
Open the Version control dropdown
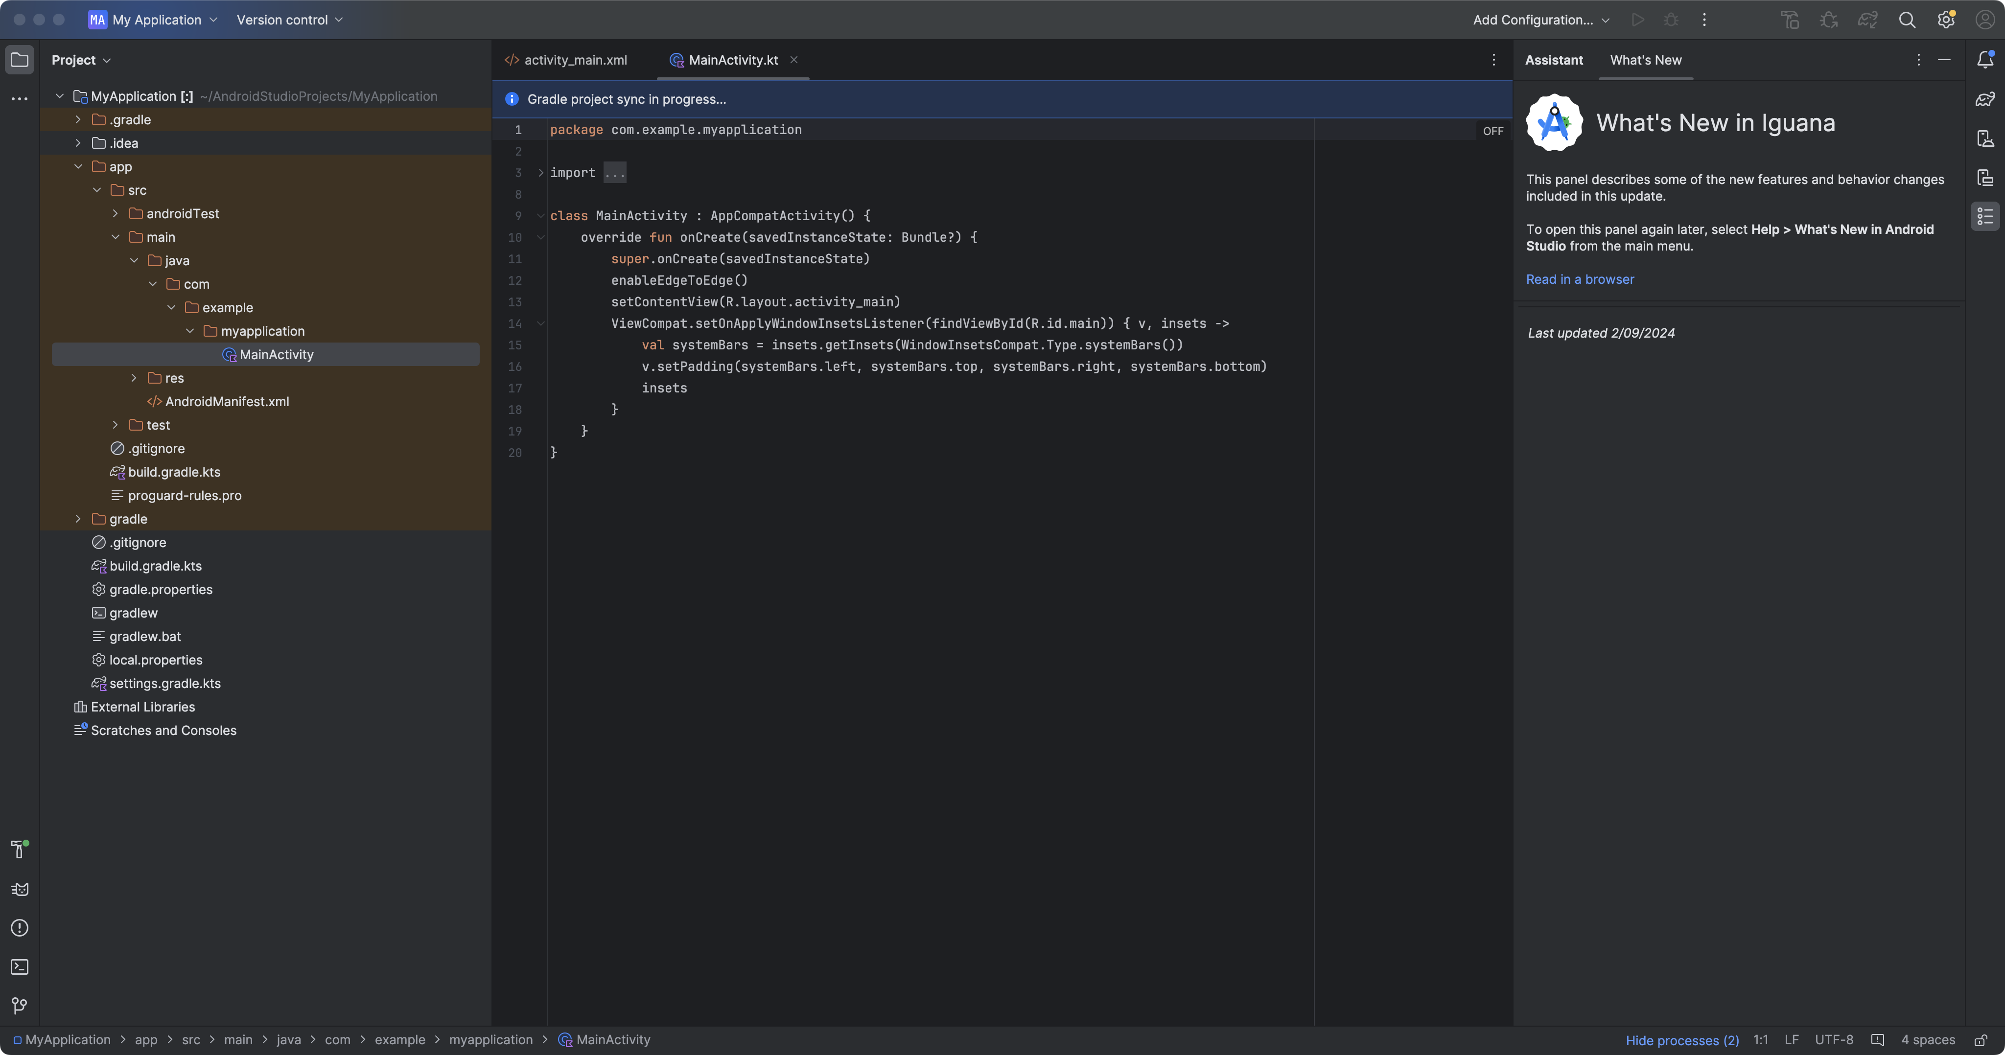(x=290, y=20)
